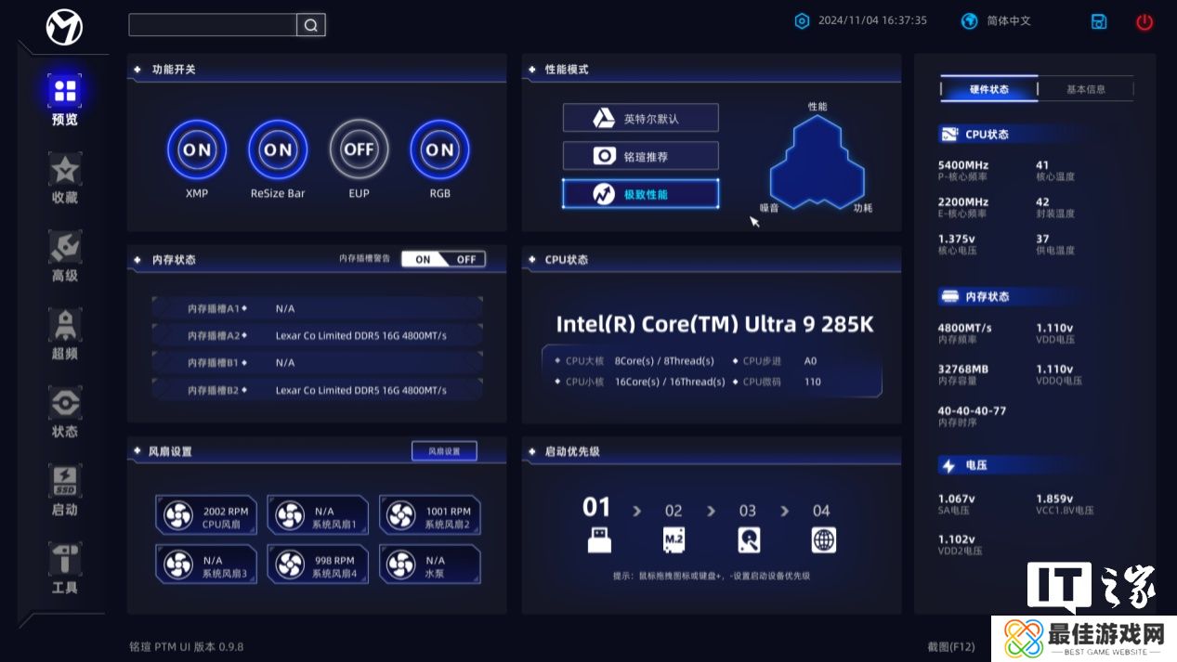Image resolution: width=1177 pixels, height=662 pixels.
Task: Click the search input field
Action: tap(212, 25)
